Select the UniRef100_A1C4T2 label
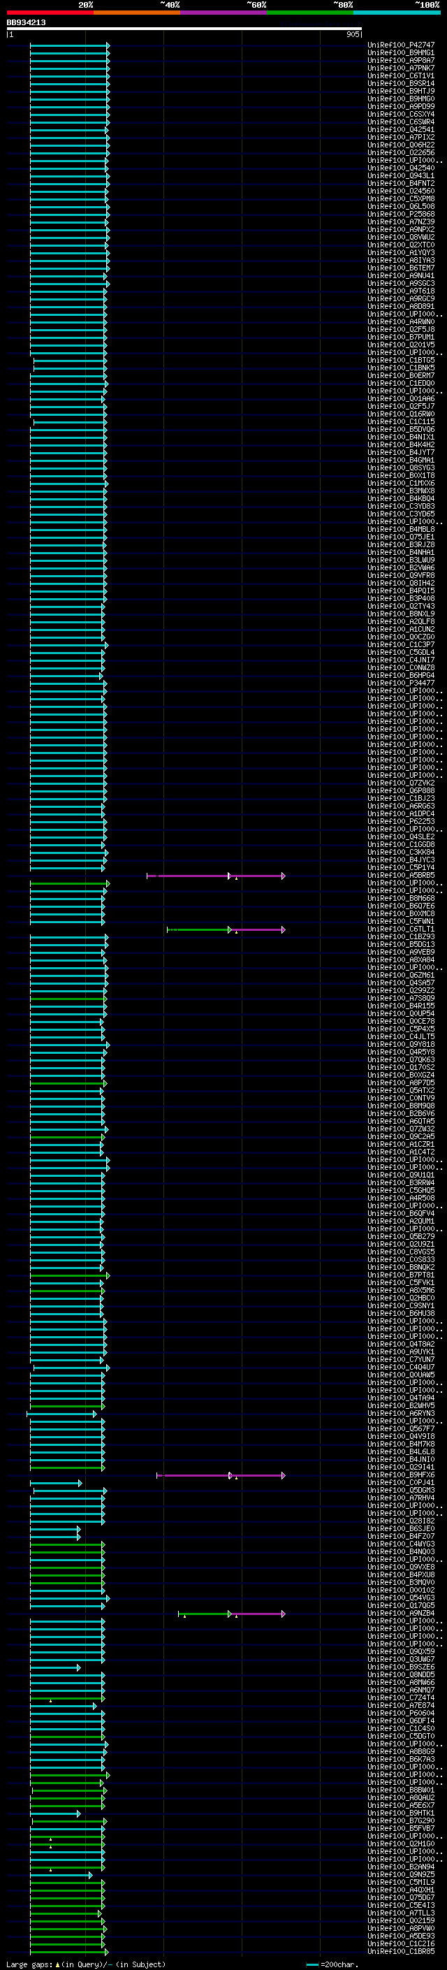 coord(401,1152)
